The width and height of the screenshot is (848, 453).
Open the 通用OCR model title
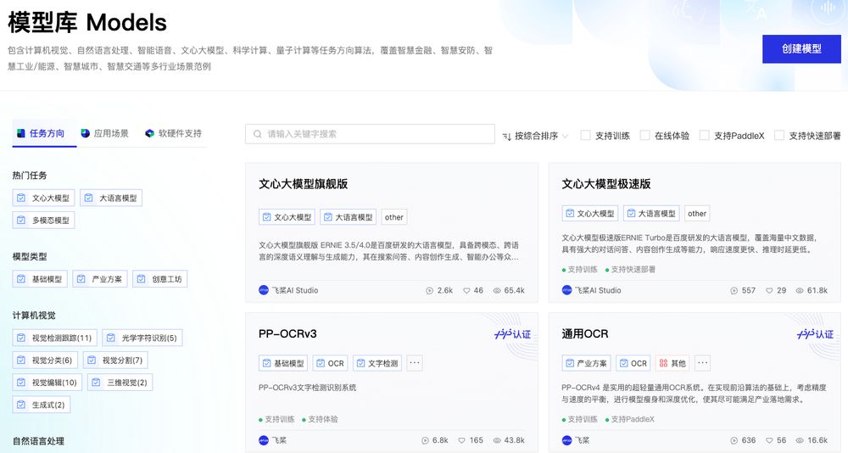(x=584, y=334)
